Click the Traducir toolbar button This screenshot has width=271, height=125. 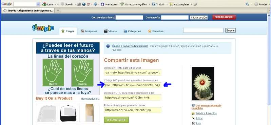158,4
